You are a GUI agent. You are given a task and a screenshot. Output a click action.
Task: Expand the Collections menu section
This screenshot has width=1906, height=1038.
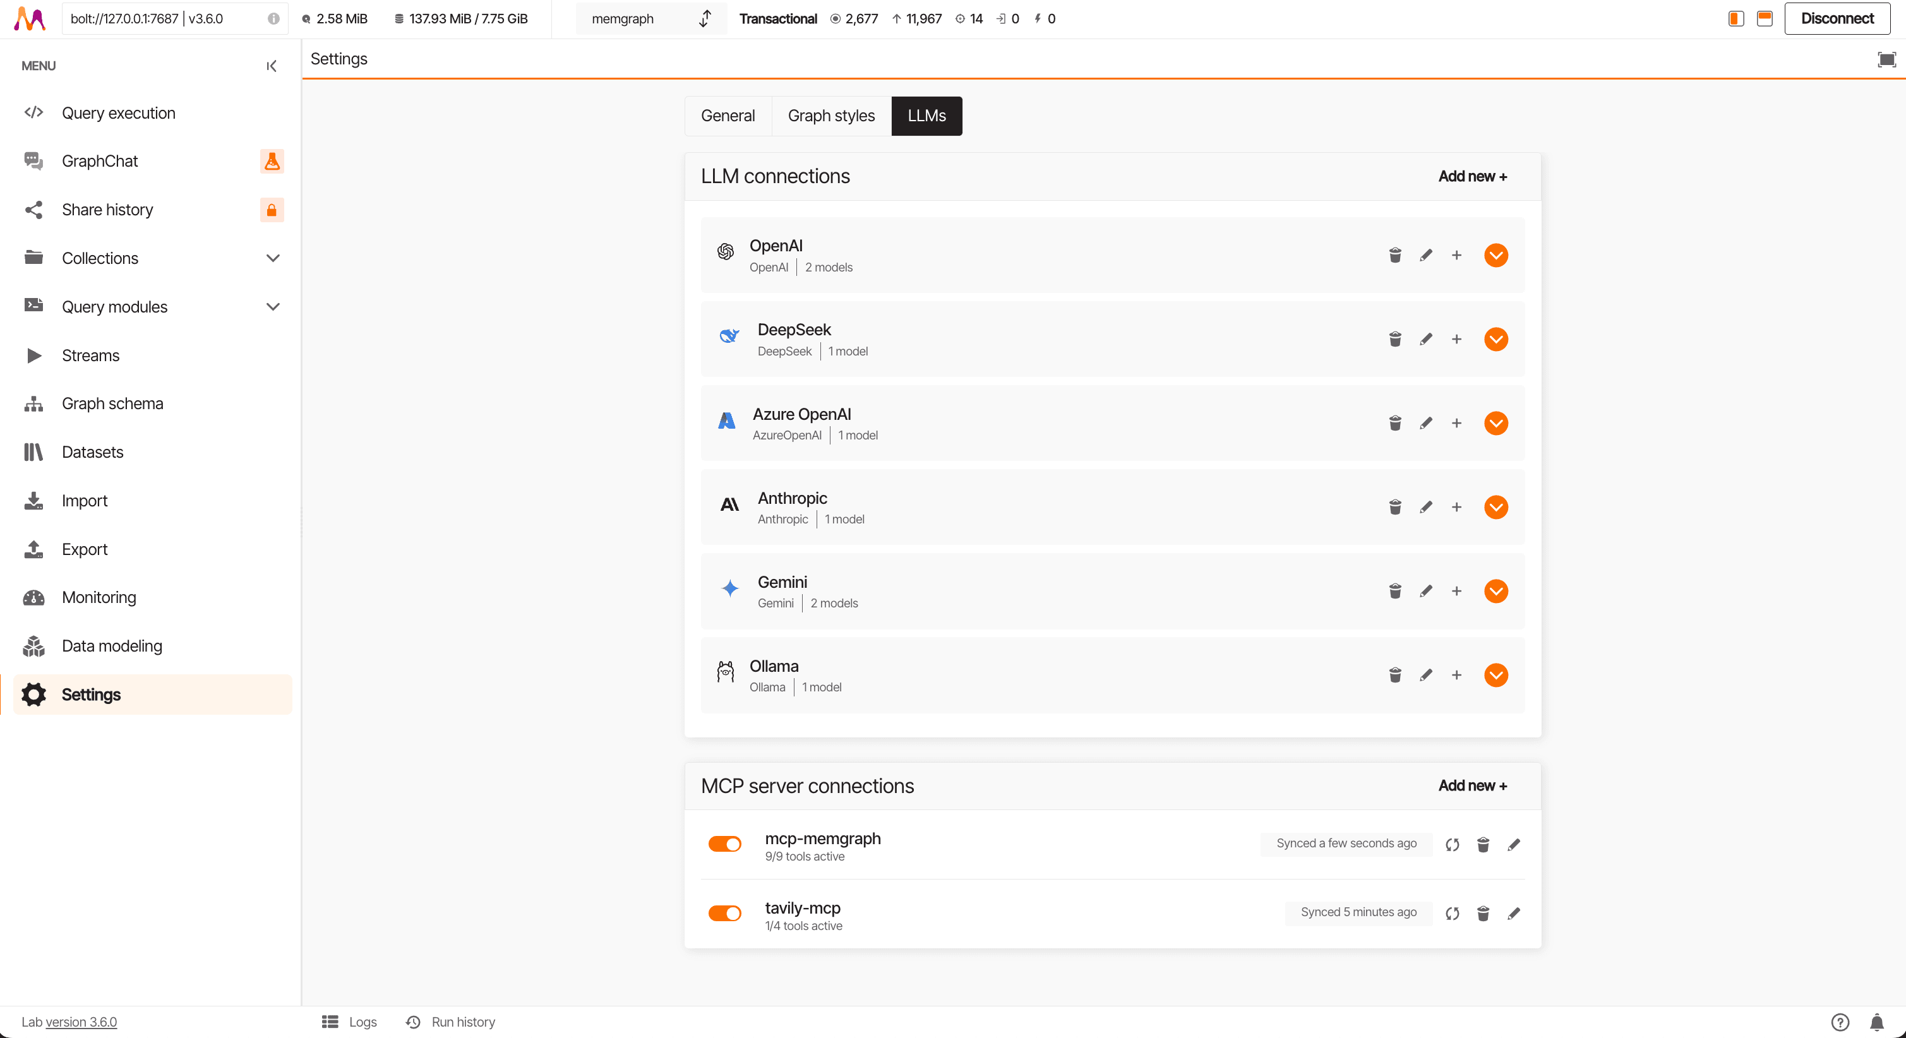click(x=272, y=258)
